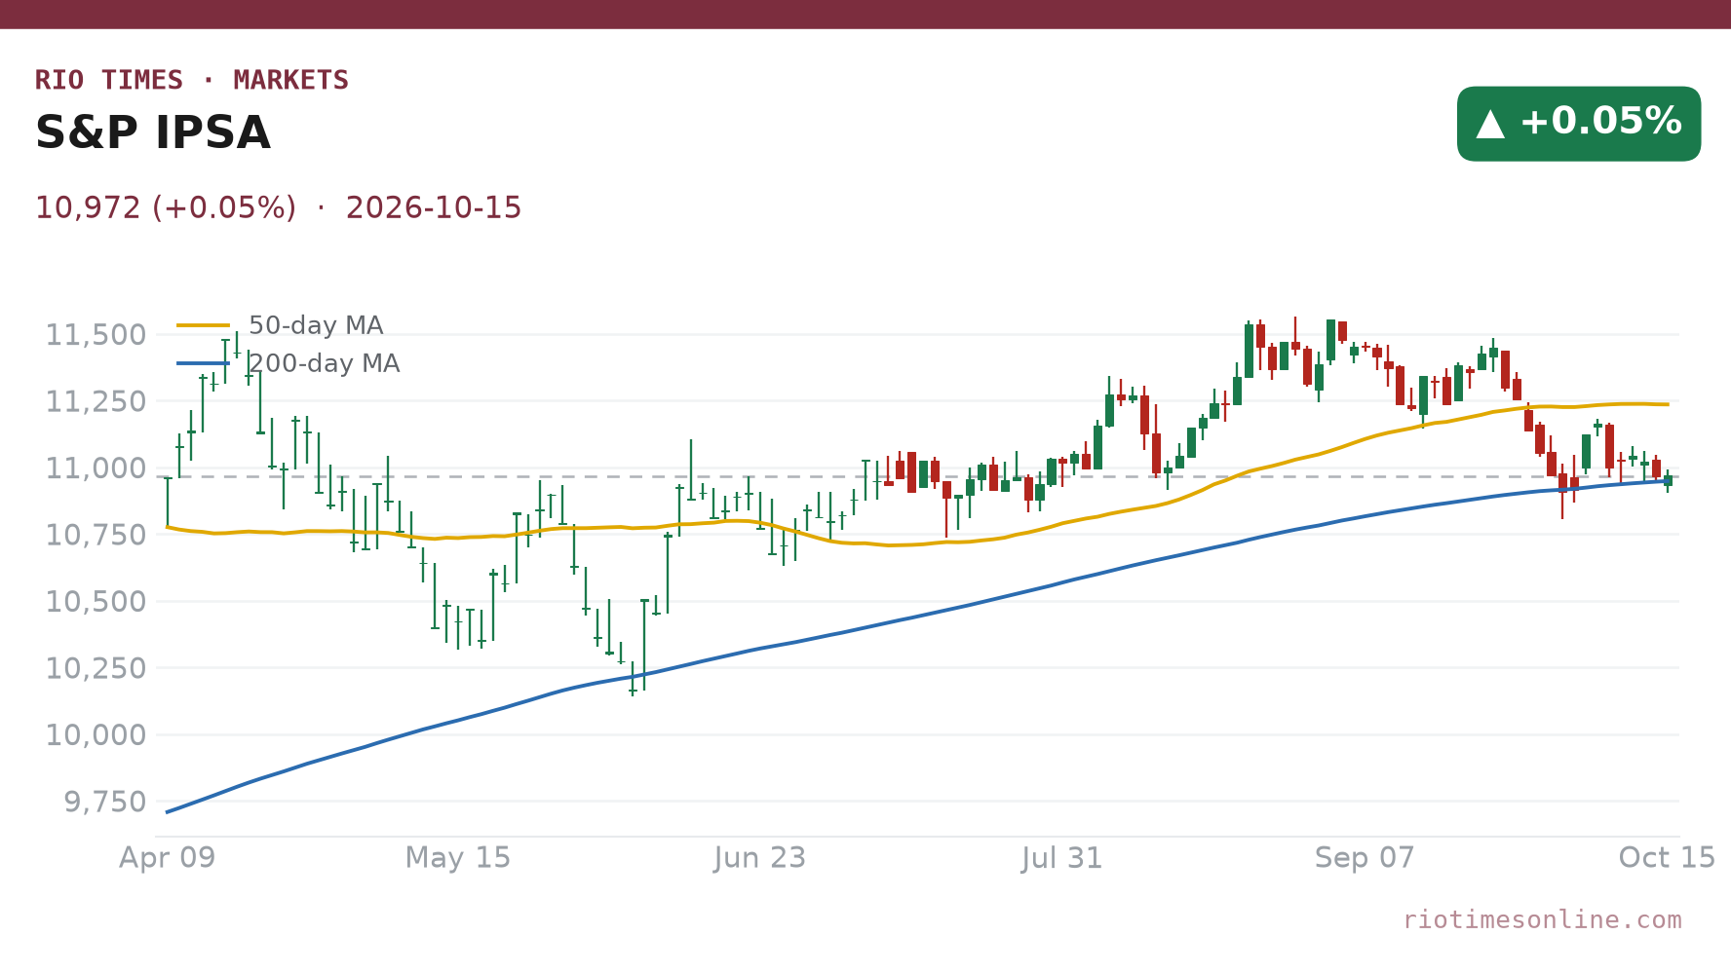Click the 50-day MA legend label
1731x973 pixels.
click(316, 325)
